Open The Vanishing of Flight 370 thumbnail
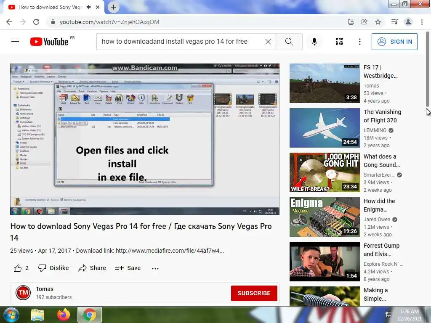This screenshot has height=323, width=431. (325, 128)
